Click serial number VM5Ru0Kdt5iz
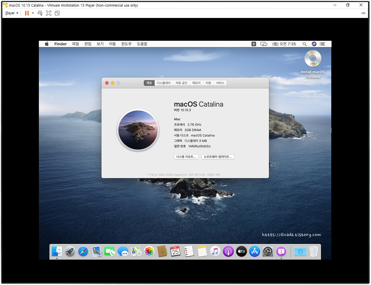Viewport: 371px width, 285px height. coord(199,146)
